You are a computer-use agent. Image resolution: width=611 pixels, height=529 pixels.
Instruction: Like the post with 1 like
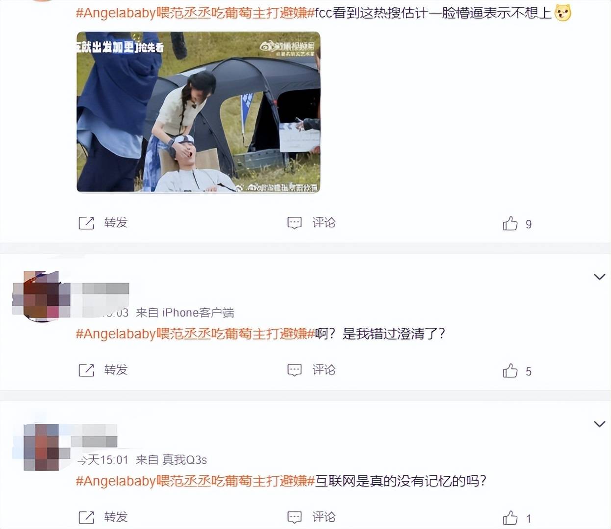[510, 518]
